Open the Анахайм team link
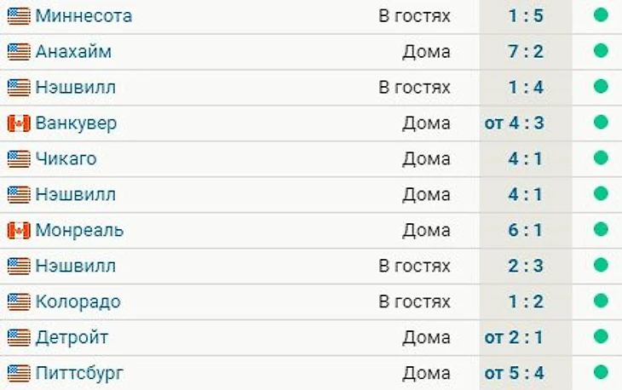This screenshot has height=390, width=622. [73, 52]
